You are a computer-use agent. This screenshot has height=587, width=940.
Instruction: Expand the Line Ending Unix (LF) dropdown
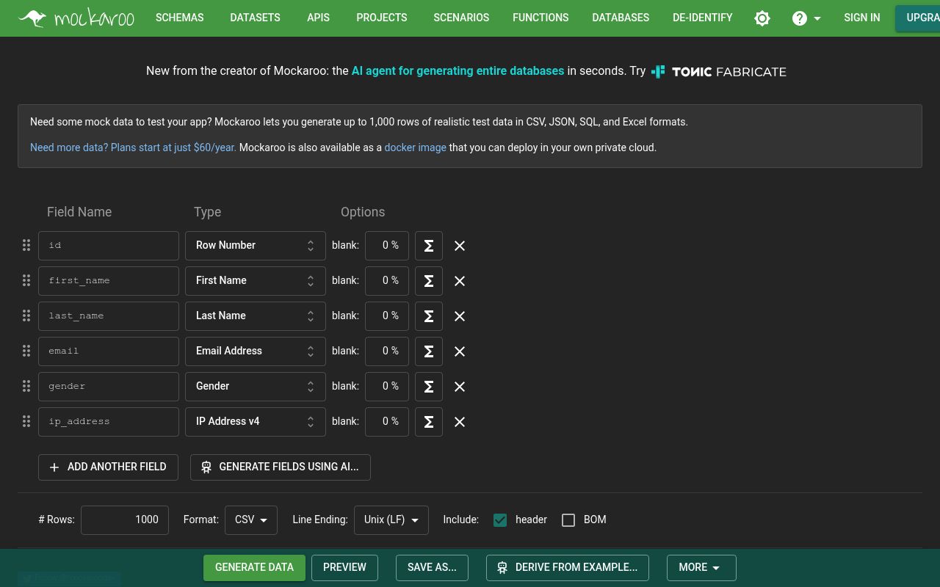391,519
